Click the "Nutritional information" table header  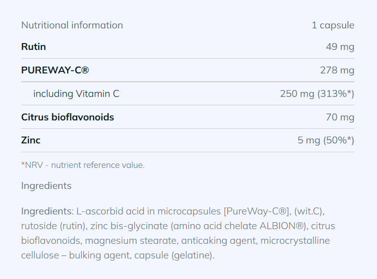[72, 25]
